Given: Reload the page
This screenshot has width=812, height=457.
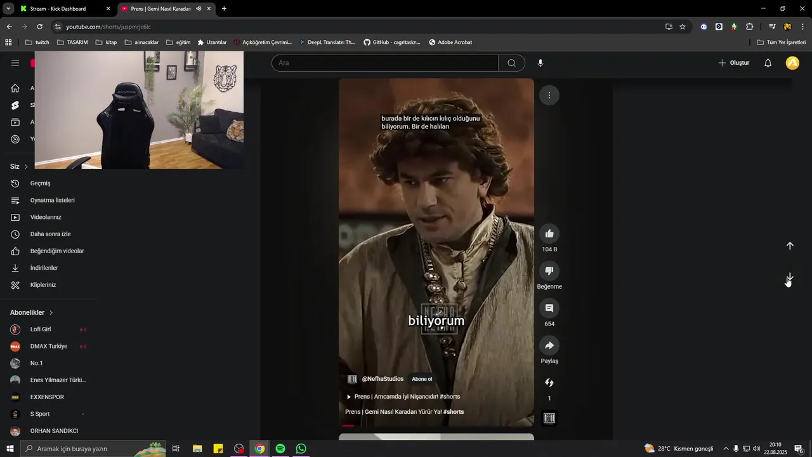Looking at the screenshot, I should [x=39, y=27].
